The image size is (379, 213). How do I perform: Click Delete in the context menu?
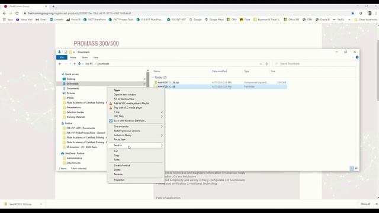117,170
